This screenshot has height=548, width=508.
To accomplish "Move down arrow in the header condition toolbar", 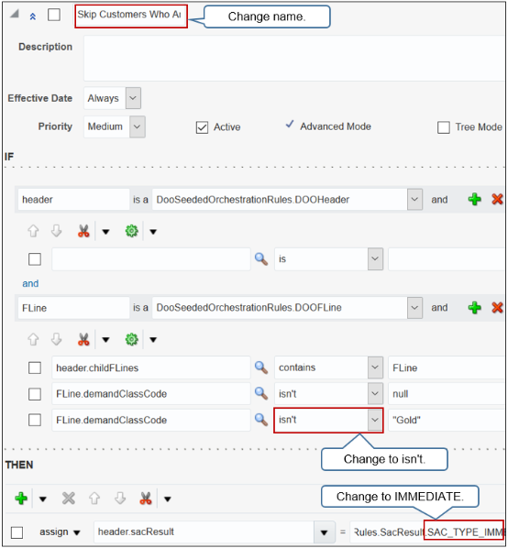I will tap(56, 231).
